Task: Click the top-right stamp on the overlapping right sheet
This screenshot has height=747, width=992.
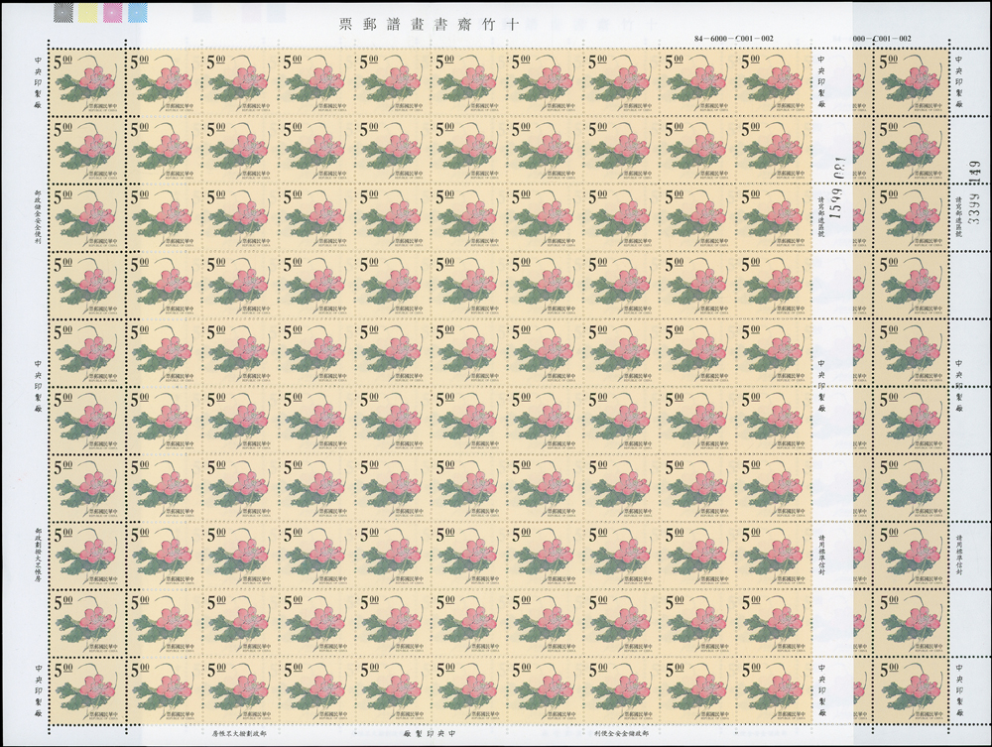Action: pos(911,81)
